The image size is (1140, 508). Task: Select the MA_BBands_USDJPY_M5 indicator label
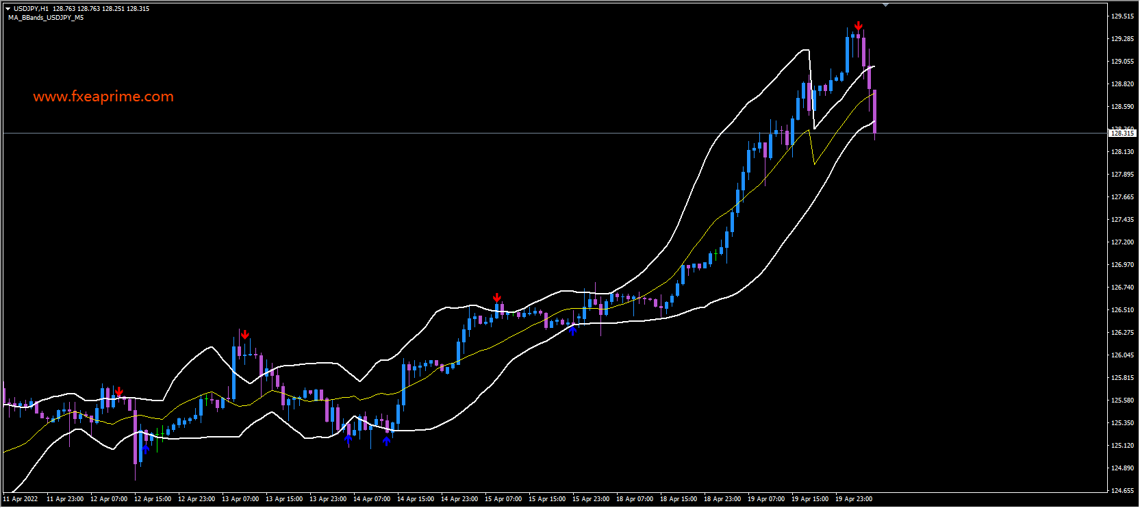click(46, 18)
